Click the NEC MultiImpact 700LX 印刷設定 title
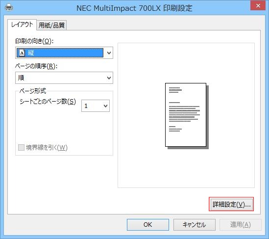Screen dimensions: 269x239 pyautogui.click(x=134, y=8)
